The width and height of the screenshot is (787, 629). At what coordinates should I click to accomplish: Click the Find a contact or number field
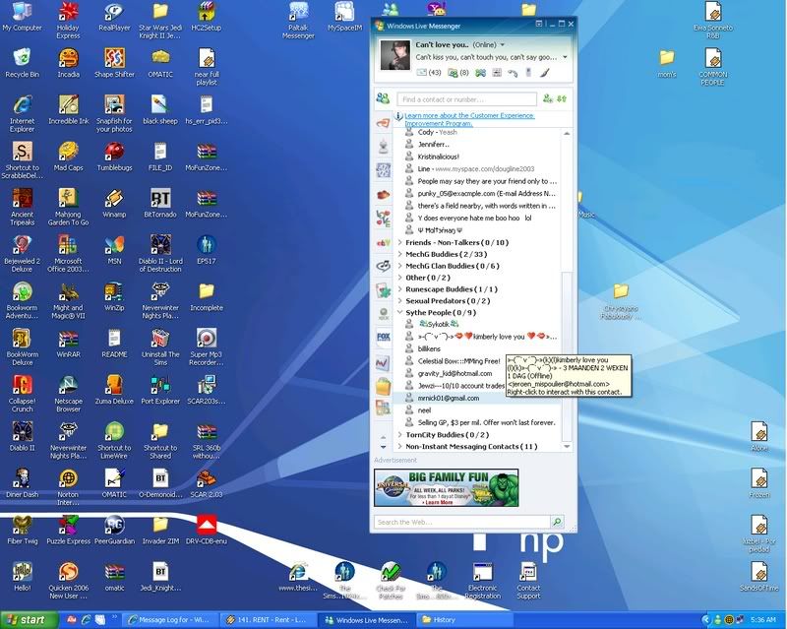[x=466, y=99]
